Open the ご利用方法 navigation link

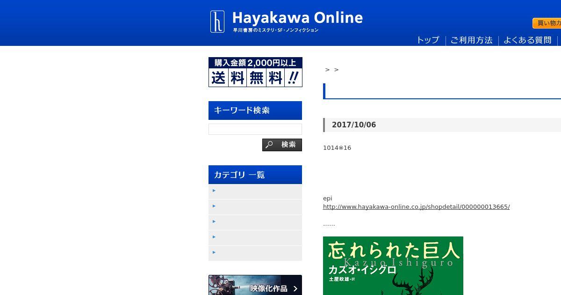[x=471, y=40]
